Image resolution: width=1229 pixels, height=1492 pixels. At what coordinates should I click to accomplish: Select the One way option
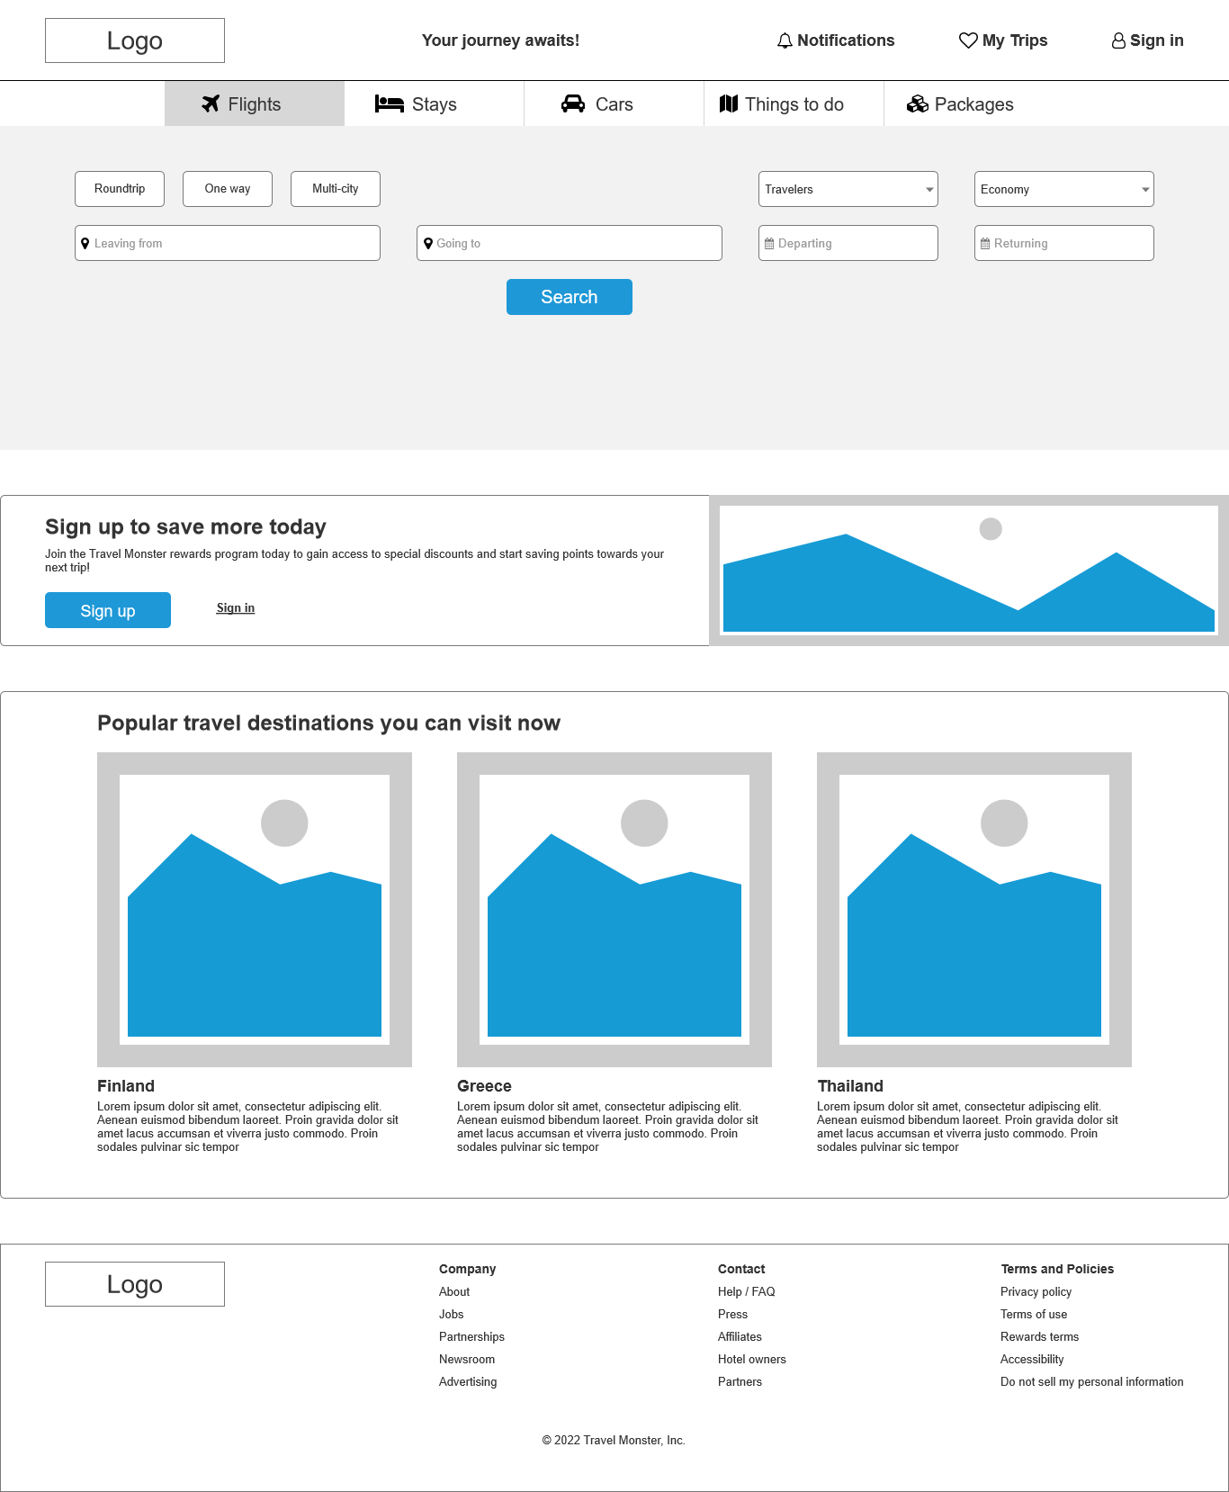[x=228, y=189]
